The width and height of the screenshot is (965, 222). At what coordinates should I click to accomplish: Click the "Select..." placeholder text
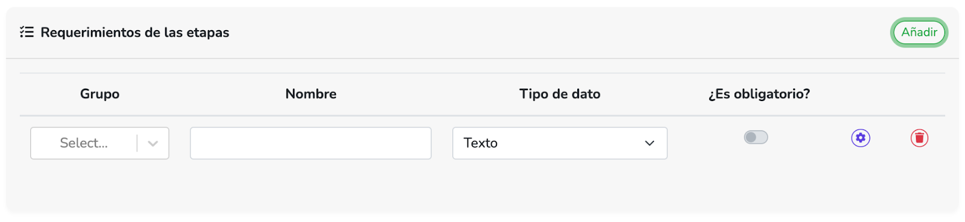point(84,143)
